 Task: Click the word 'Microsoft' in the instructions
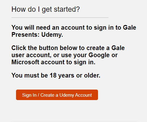pos(25,62)
